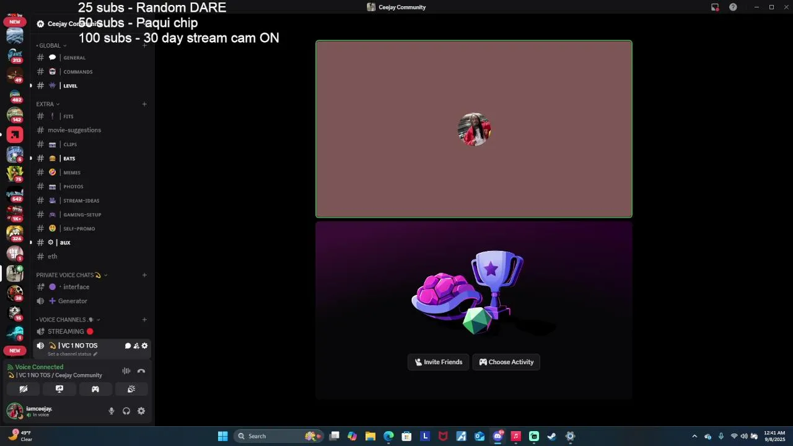
Task: Open Discord help icon
Action: point(733,7)
